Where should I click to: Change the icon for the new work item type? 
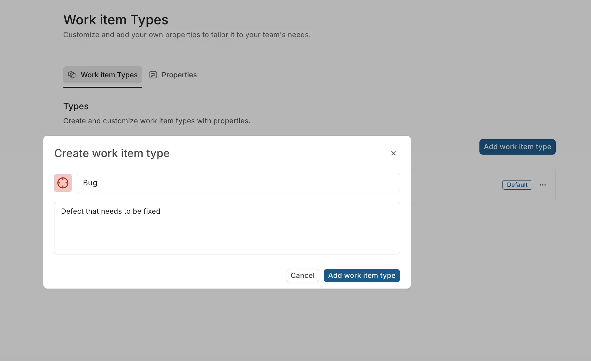(63, 183)
